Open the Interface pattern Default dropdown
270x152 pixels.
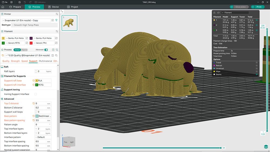pos(43,137)
